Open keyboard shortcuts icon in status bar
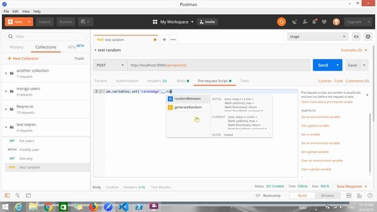The width and height of the screenshot is (377, 212). (359, 196)
